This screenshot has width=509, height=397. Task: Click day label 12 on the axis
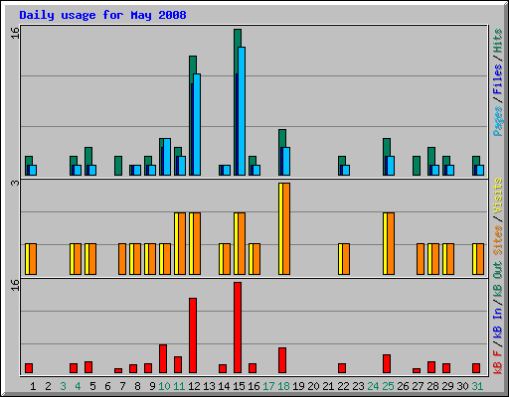click(x=194, y=386)
